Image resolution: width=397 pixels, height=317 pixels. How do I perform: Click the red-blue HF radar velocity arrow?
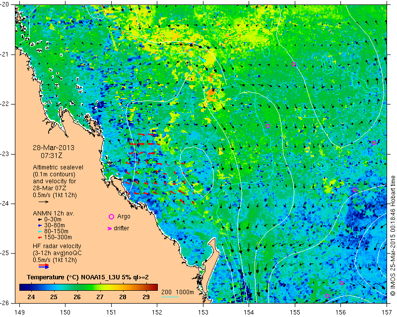coord(44,266)
